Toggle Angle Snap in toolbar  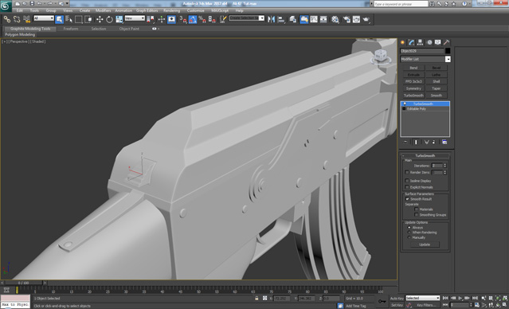(193, 19)
